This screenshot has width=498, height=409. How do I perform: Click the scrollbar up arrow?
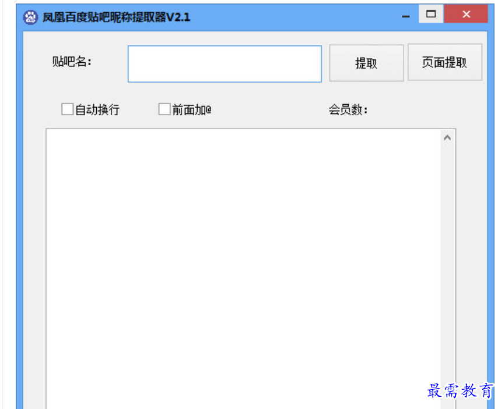pyautogui.click(x=447, y=138)
